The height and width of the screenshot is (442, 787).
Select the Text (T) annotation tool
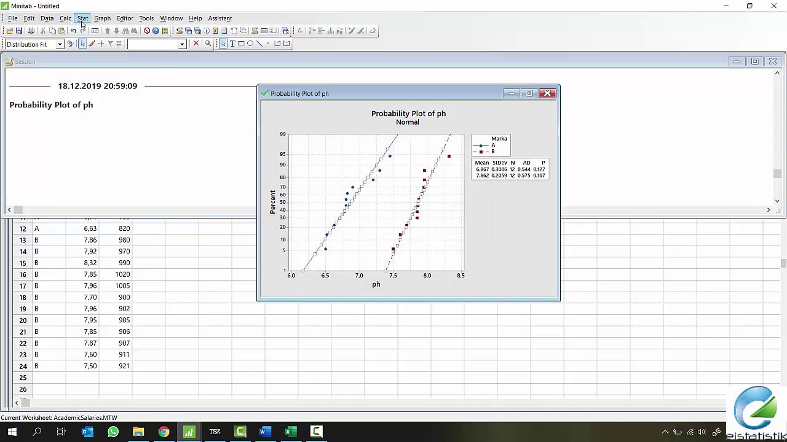pos(232,44)
